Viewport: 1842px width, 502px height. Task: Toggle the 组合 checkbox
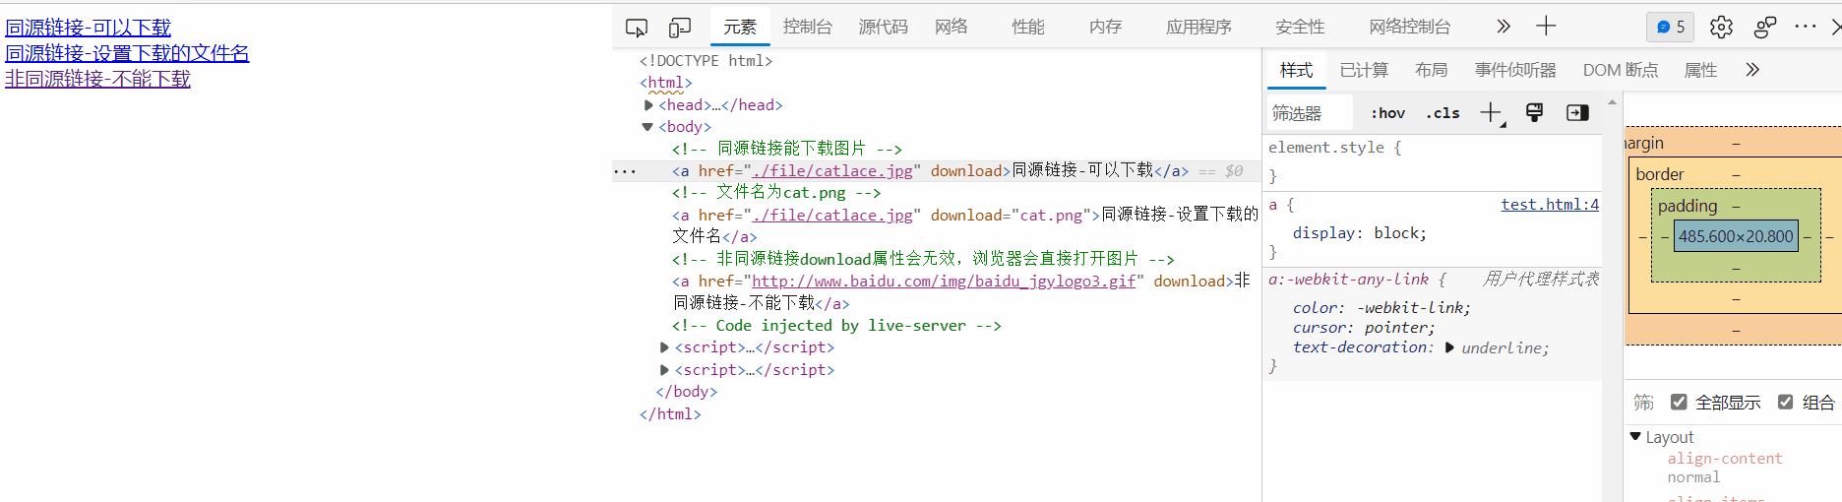pos(1785,402)
